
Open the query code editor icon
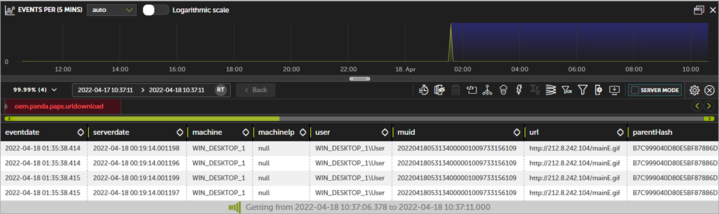pos(472,90)
